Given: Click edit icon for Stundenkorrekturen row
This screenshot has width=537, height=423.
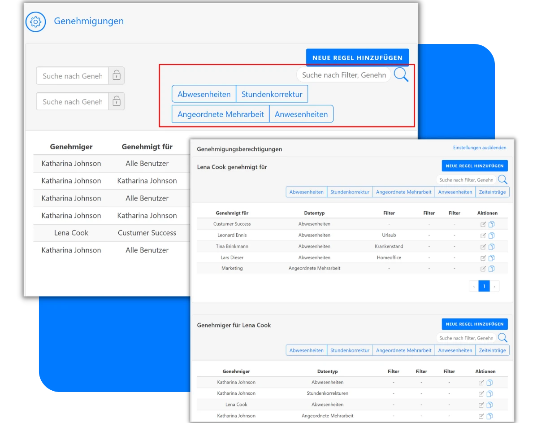Looking at the screenshot, I should point(481,393).
